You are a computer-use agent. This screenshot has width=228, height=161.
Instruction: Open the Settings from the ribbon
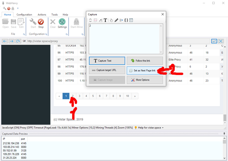(x=62, y=23)
